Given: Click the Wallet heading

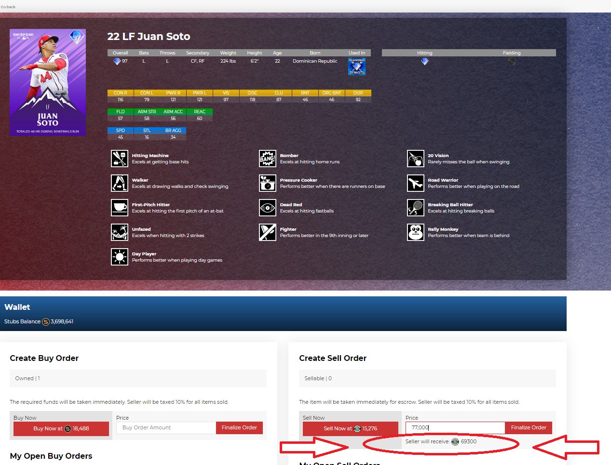Looking at the screenshot, I should coord(17,307).
